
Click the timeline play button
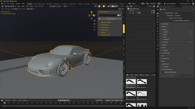[x=65, y=101]
